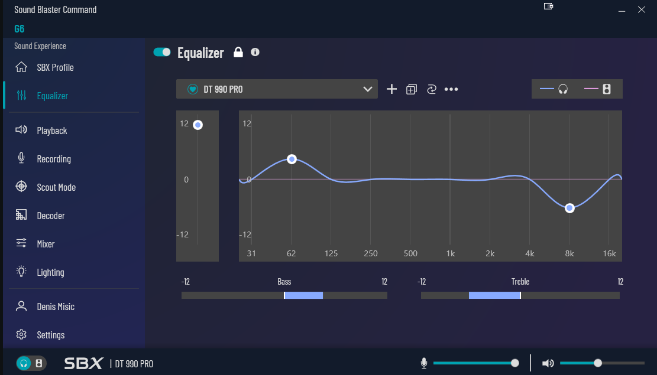Show Equalizer info tooltip icon
This screenshot has width=657, height=375.
click(x=255, y=52)
